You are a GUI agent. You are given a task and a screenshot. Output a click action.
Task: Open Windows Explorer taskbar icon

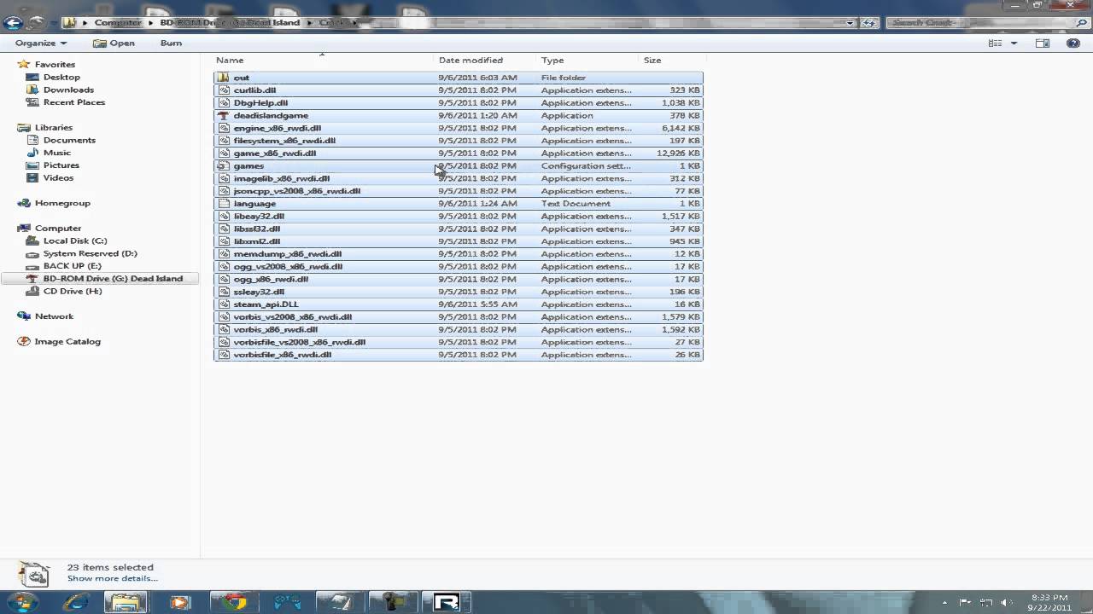(126, 602)
